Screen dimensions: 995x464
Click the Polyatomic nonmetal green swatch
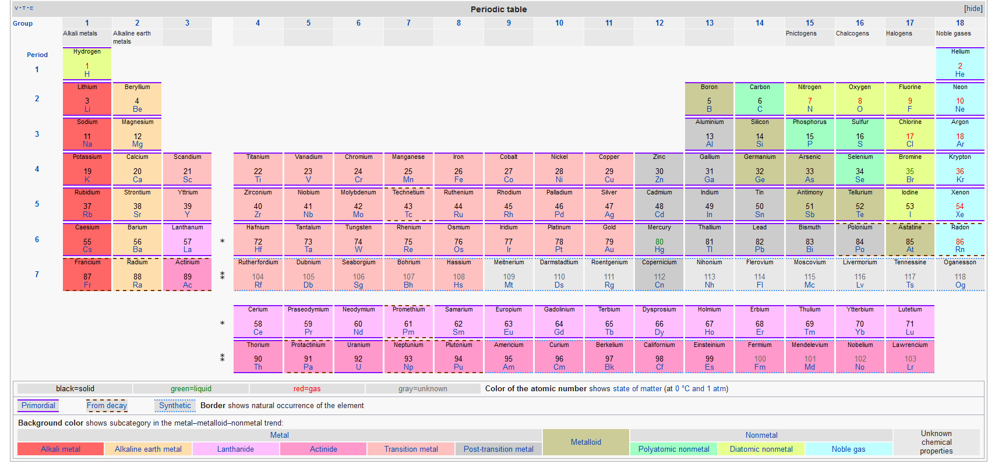(674, 449)
